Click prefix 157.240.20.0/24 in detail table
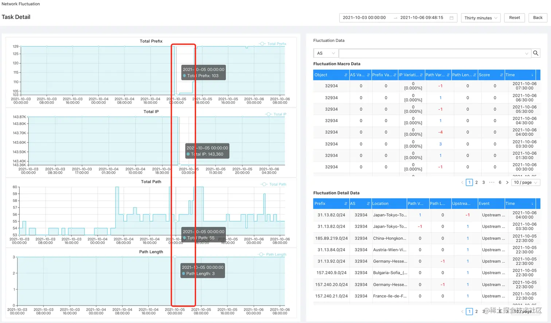The image size is (551, 323). 331,284
